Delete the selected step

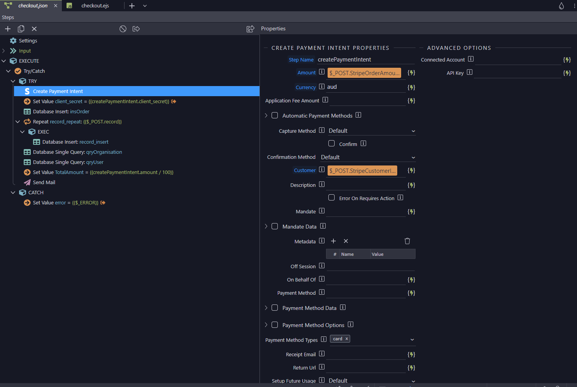click(x=34, y=28)
